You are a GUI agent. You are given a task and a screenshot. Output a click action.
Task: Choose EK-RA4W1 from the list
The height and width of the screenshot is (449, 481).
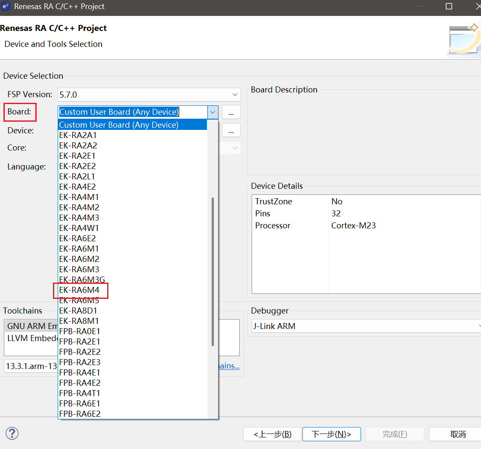click(x=133, y=228)
